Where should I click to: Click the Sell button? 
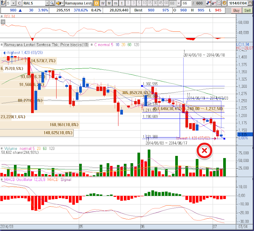pyautogui.click(x=247, y=10)
